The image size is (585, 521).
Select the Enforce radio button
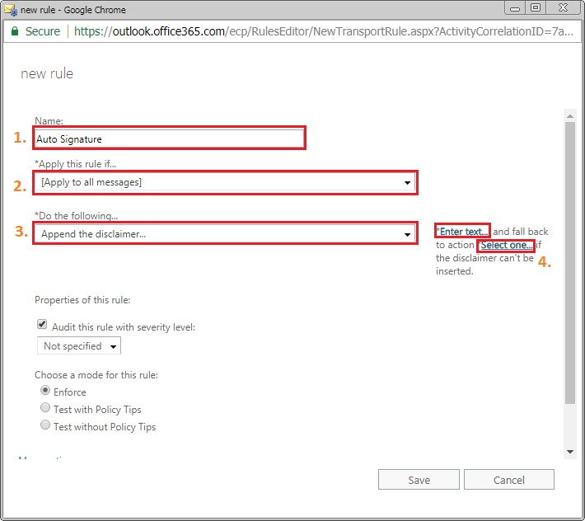point(45,391)
